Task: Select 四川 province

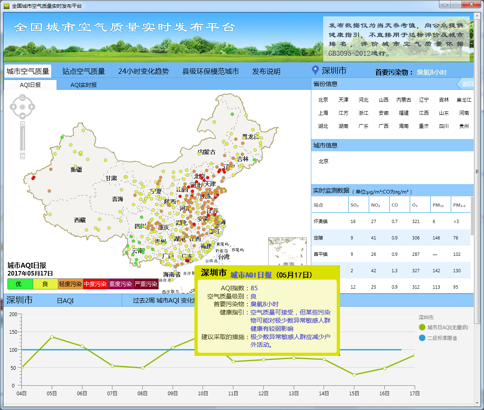Action: 444,126
